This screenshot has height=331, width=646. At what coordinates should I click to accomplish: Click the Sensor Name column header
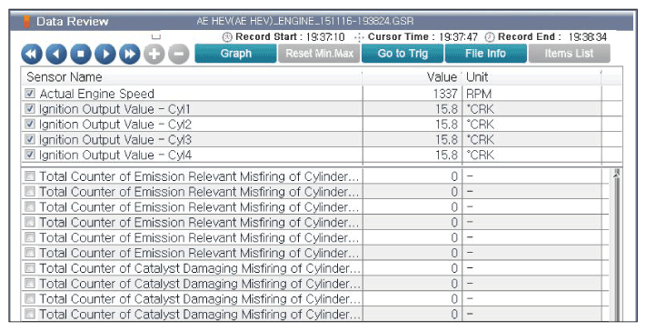coord(192,77)
